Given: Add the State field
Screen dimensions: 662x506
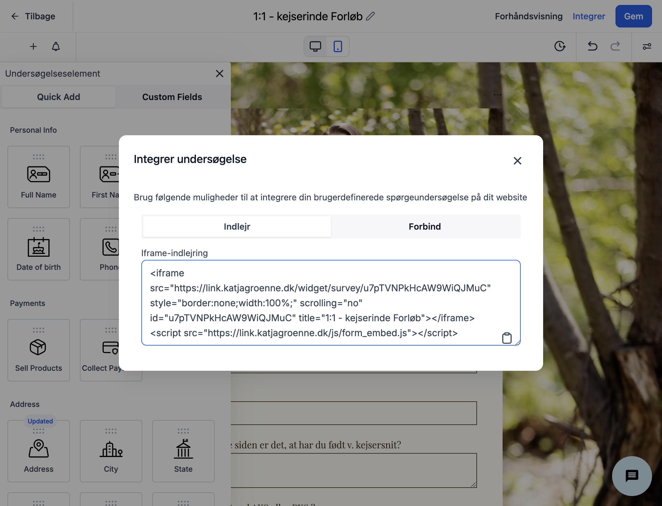Looking at the screenshot, I should click(x=183, y=451).
